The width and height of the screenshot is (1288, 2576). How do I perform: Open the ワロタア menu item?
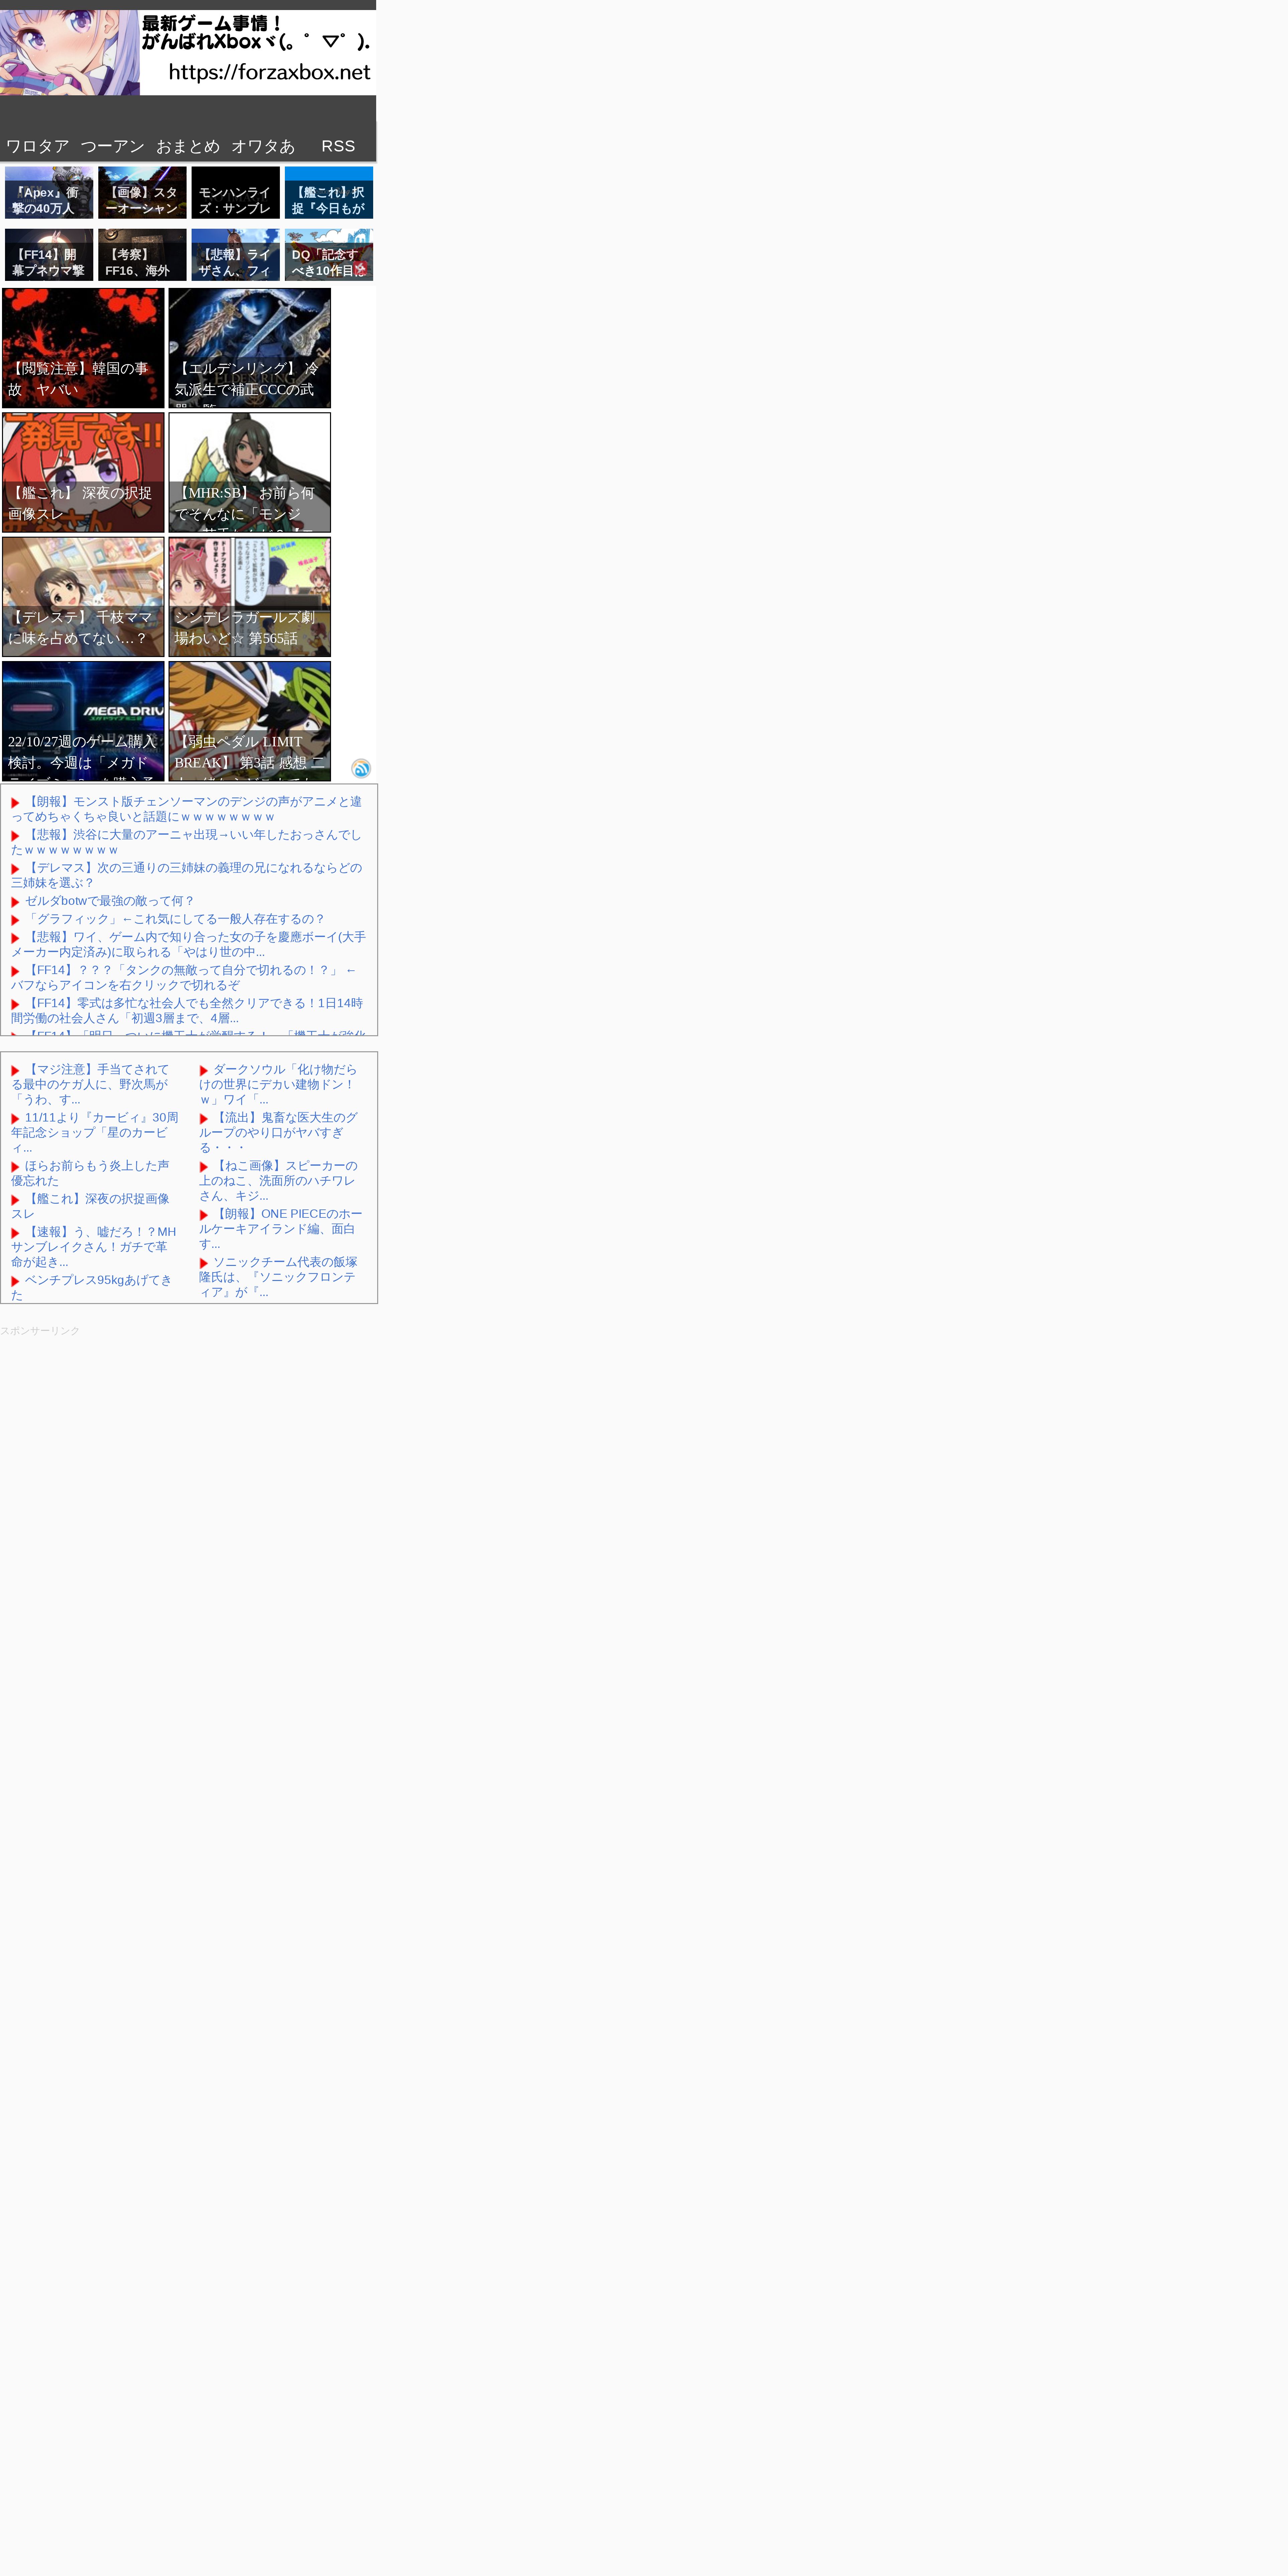(38, 146)
